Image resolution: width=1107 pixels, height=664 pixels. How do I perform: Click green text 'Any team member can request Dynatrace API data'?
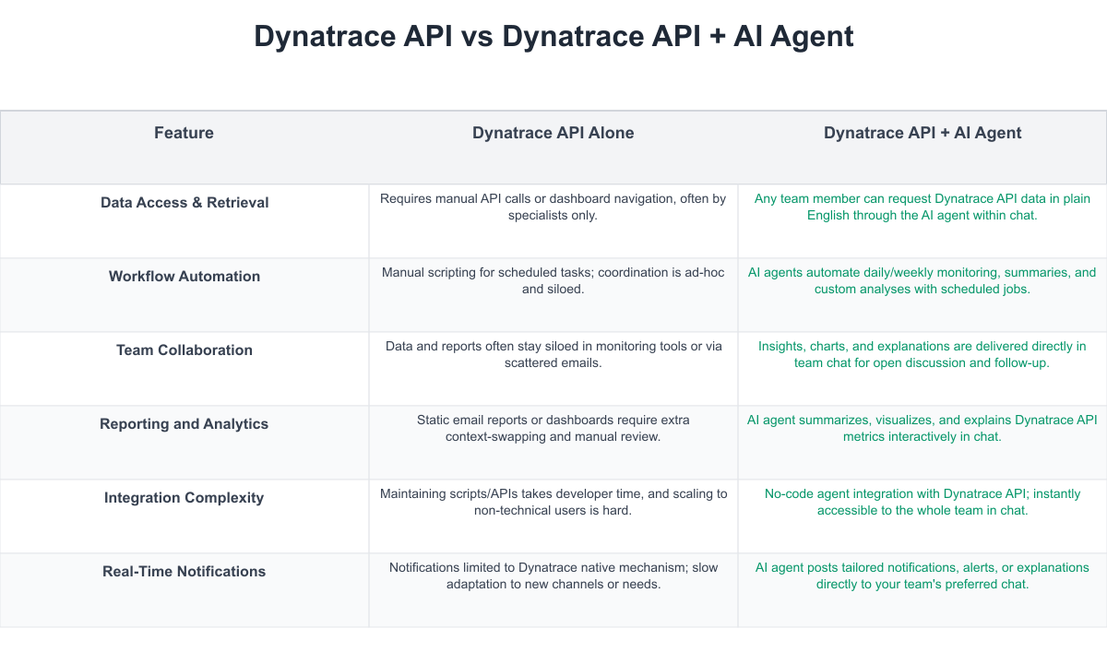click(922, 207)
